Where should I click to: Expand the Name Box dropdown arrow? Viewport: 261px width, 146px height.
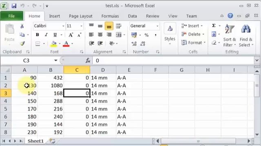(55, 60)
